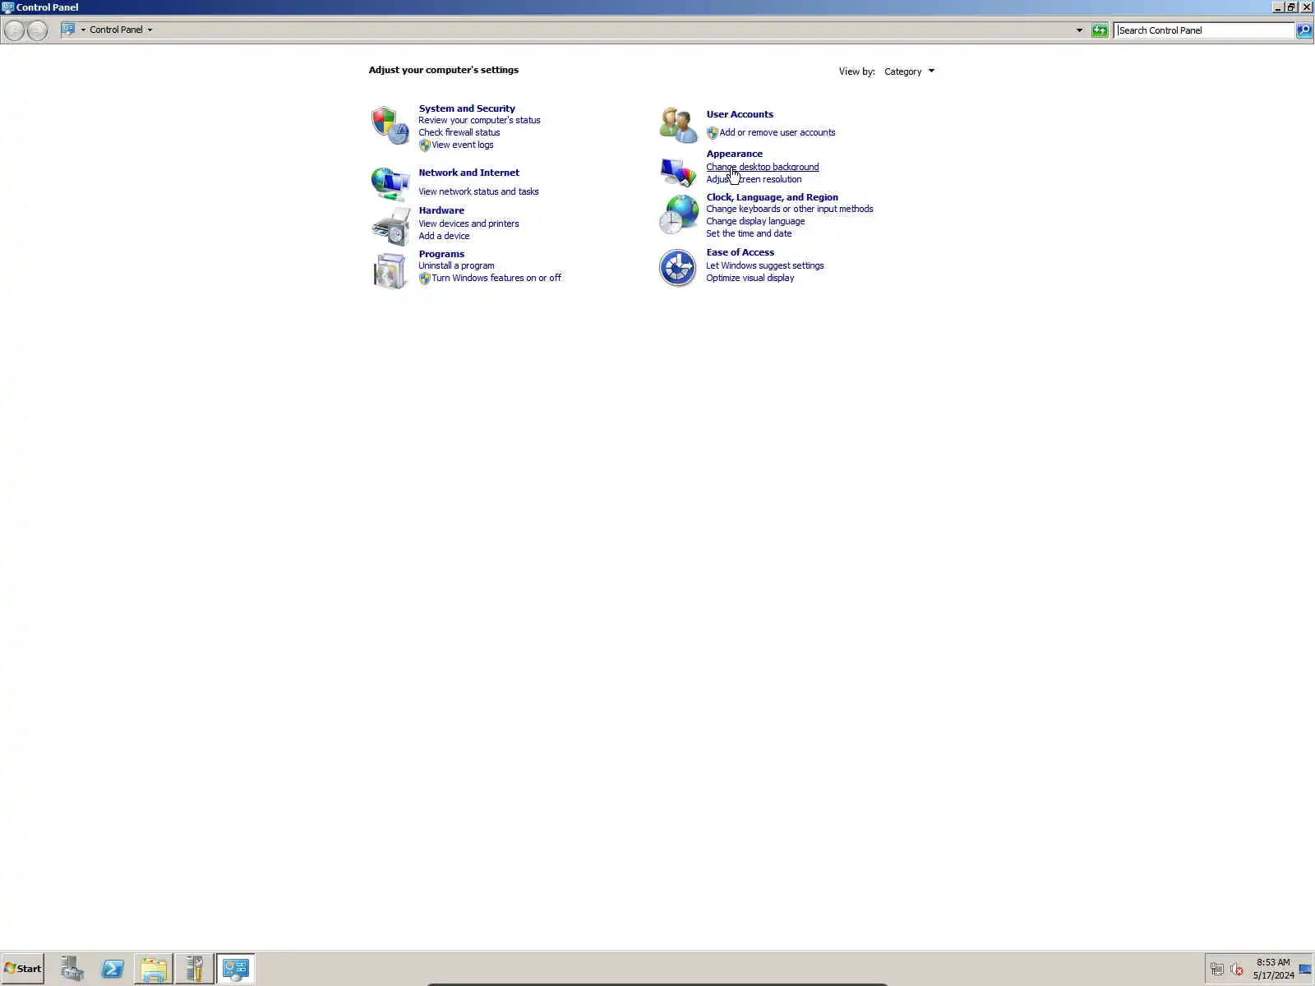
Task: Click the network tray icon
Action: click(x=1217, y=970)
